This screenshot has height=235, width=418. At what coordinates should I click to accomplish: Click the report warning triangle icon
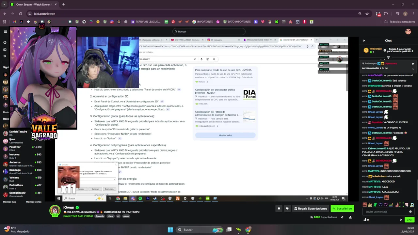(x=350, y=217)
